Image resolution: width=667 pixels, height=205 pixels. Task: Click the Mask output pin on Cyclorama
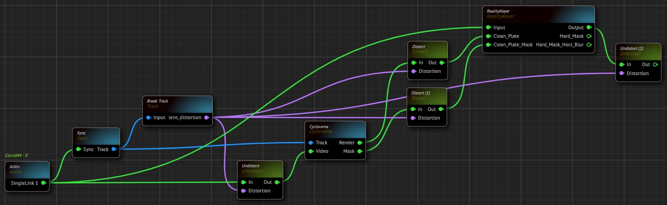point(359,151)
